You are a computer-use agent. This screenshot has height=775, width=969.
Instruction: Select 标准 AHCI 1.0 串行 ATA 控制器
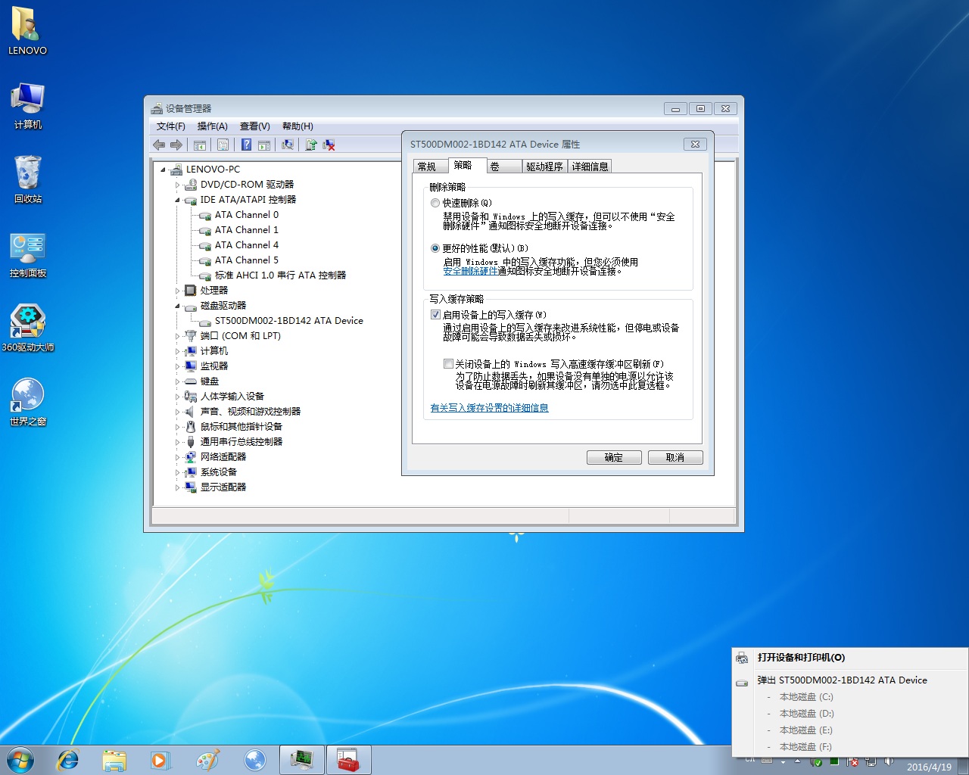(280, 275)
